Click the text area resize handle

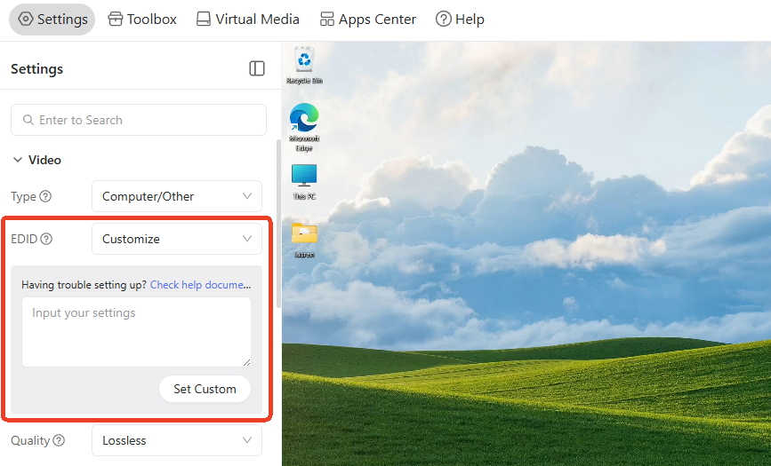(246, 362)
